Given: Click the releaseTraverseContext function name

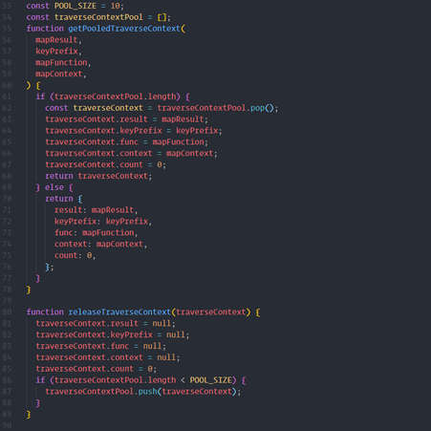Looking at the screenshot, I should pyautogui.click(x=119, y=312).
